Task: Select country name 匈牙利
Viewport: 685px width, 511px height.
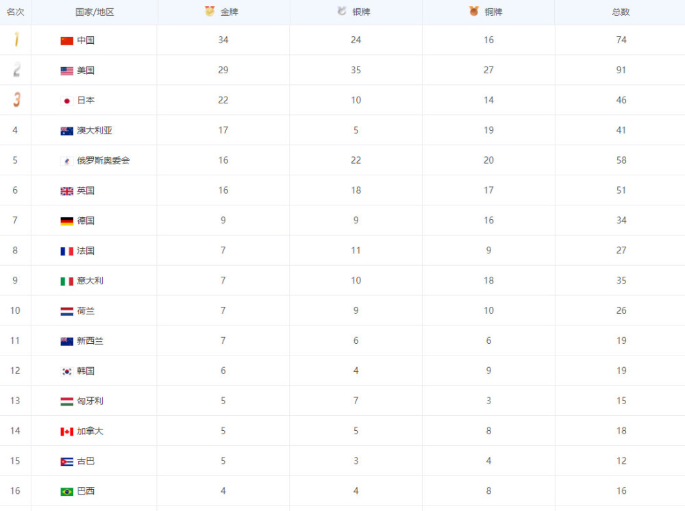Action: click(x=90, y=401)
